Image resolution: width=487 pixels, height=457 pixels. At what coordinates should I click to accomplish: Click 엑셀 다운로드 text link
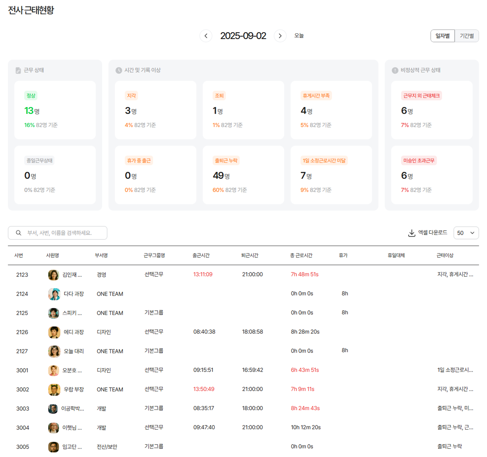[x=432, y=233]
